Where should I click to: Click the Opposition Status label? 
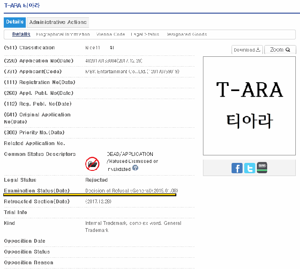(x=27, y=252)
